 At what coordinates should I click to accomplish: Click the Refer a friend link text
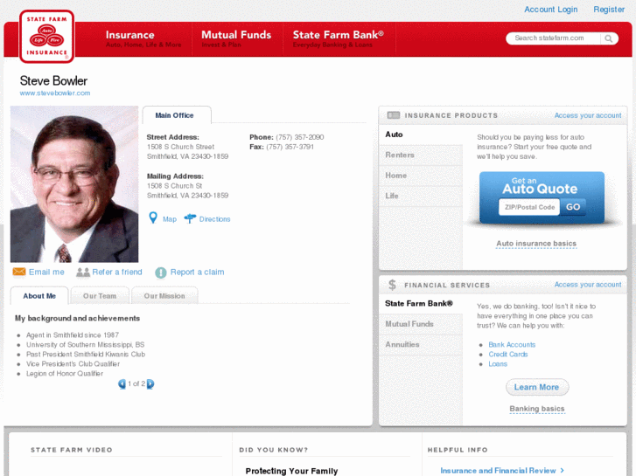tap(117, 272)
